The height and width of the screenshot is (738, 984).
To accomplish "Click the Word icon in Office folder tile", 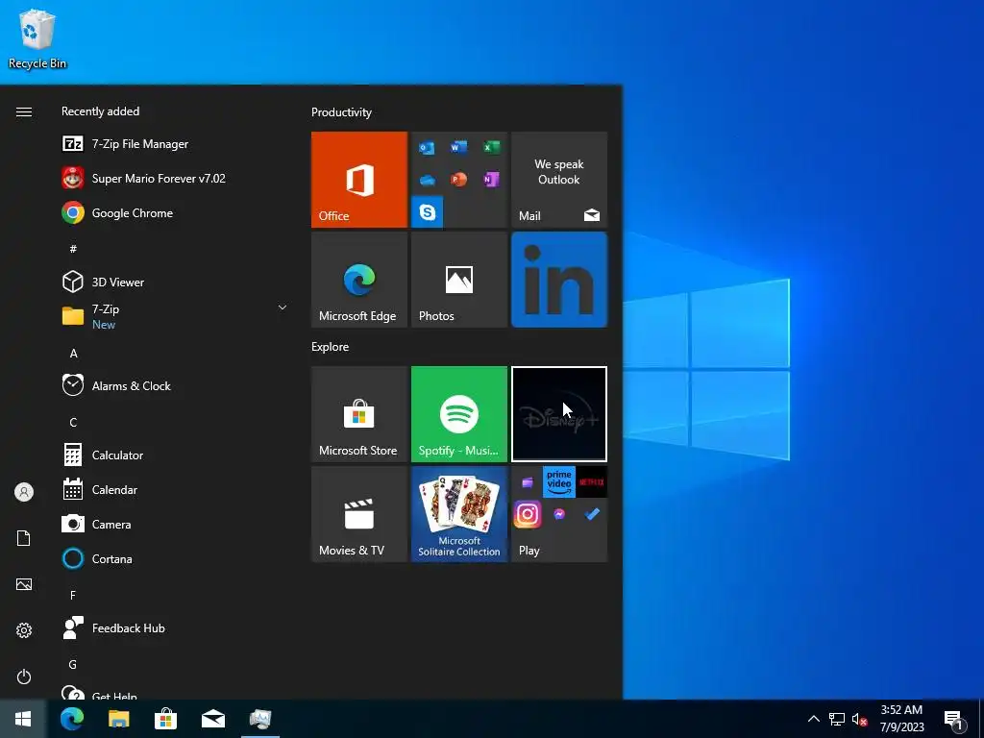I will (458, 147).
